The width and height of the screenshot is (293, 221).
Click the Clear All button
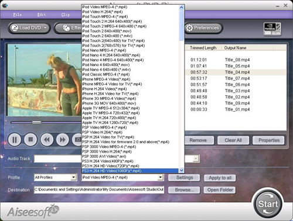[x=233, y=140]
